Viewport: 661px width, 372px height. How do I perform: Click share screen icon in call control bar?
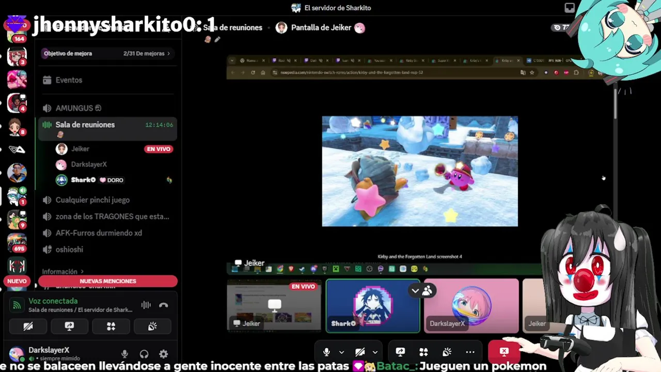[x=400, y=352]
